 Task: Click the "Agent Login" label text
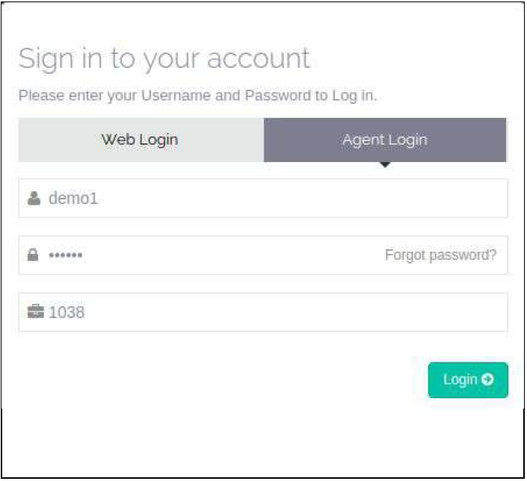[385, 140]
